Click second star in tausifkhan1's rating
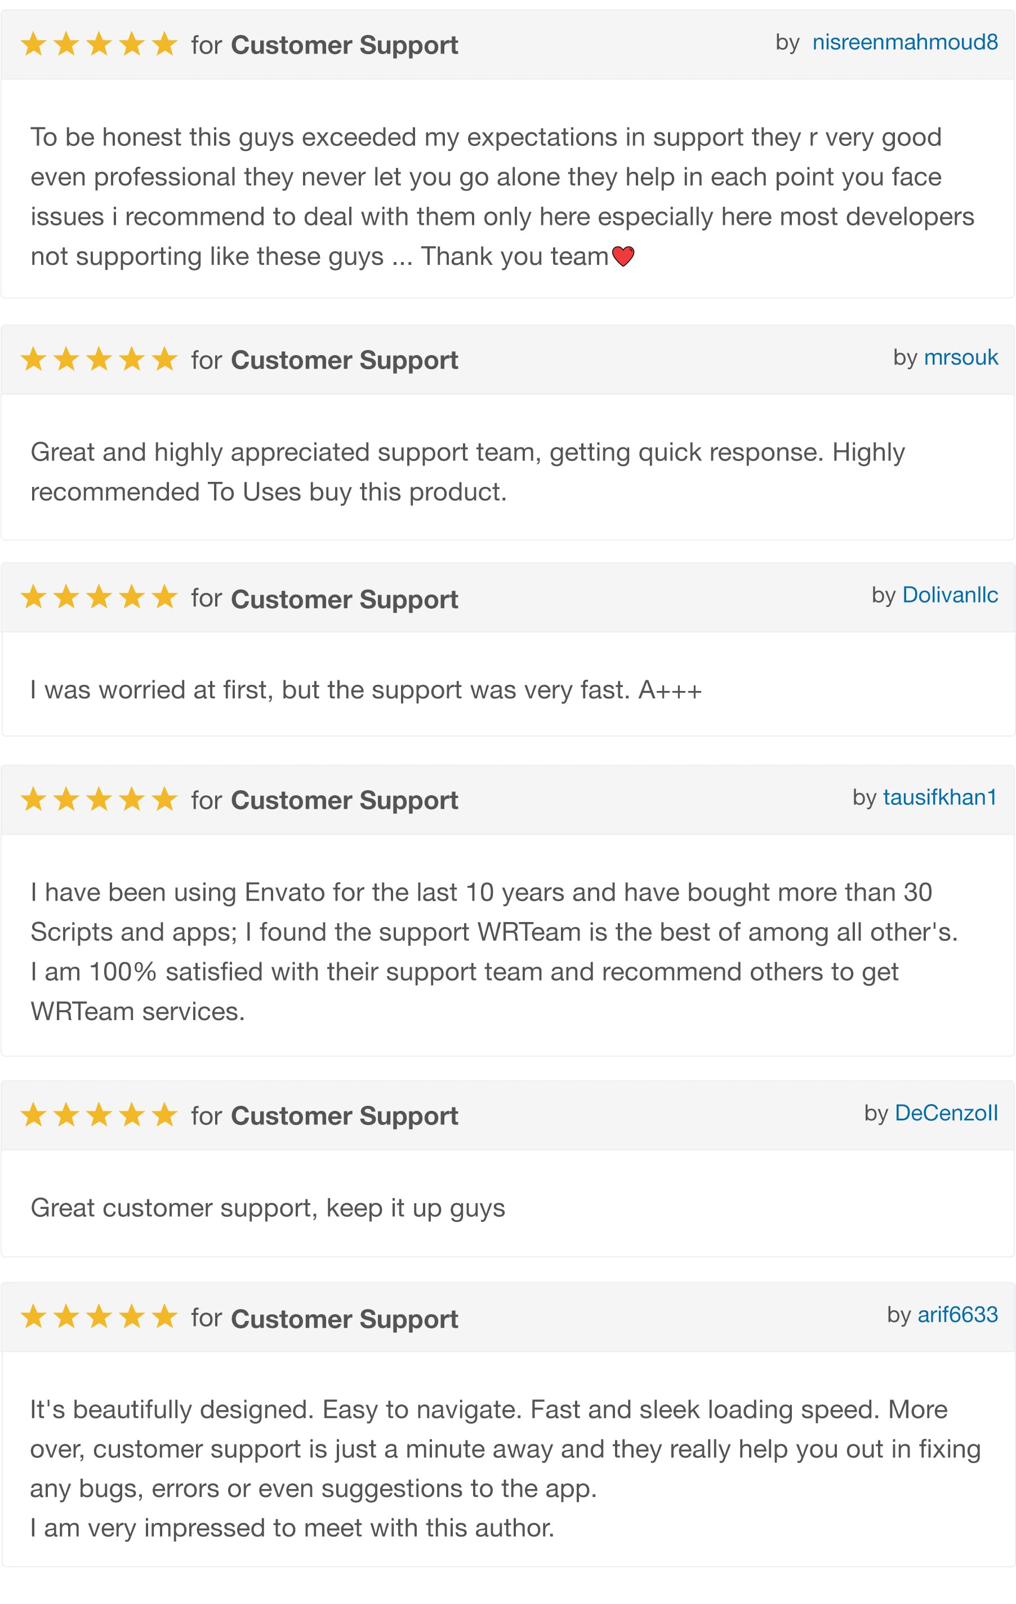 [x=66, y=799]
